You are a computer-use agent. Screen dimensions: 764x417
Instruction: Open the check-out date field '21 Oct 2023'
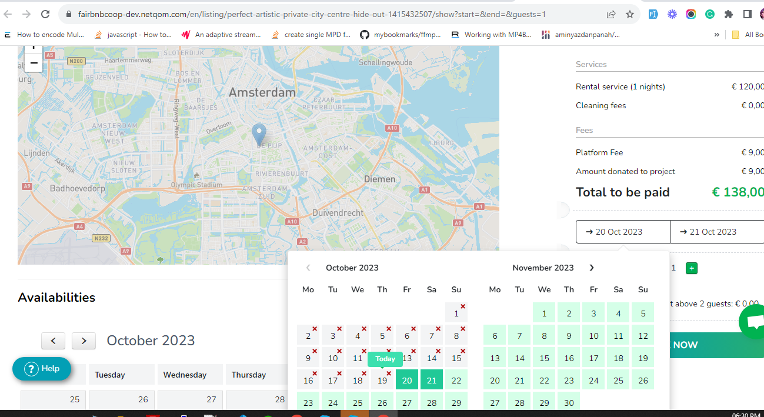[x=717, y=232]
